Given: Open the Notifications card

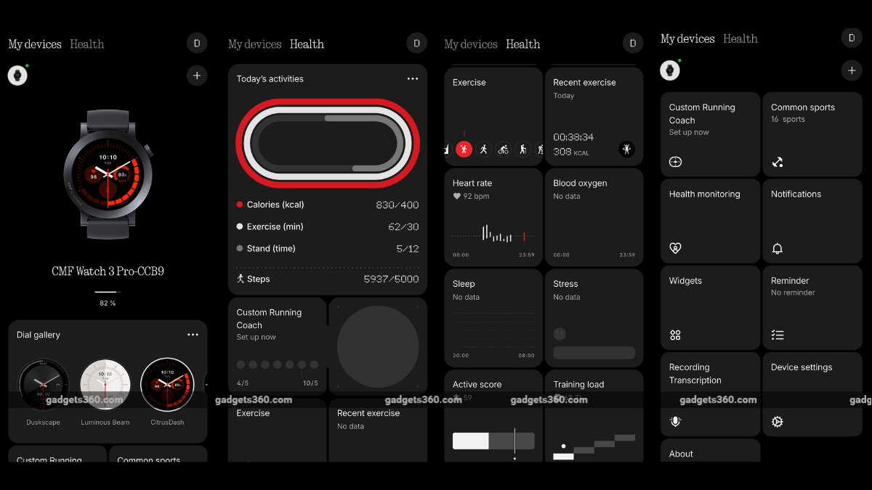Looking at the screenshot, I should 812,221.
